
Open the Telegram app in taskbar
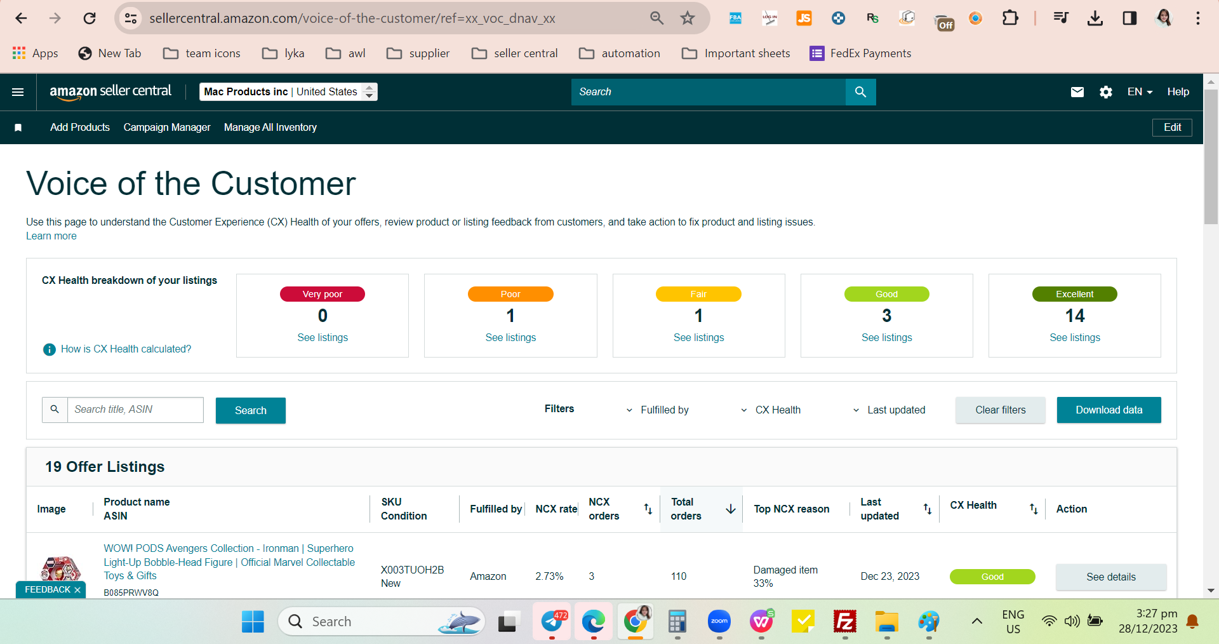(552, 621)
